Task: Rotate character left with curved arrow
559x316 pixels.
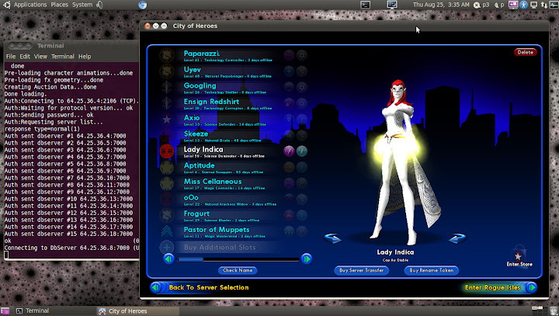Action: pos(333,238)
